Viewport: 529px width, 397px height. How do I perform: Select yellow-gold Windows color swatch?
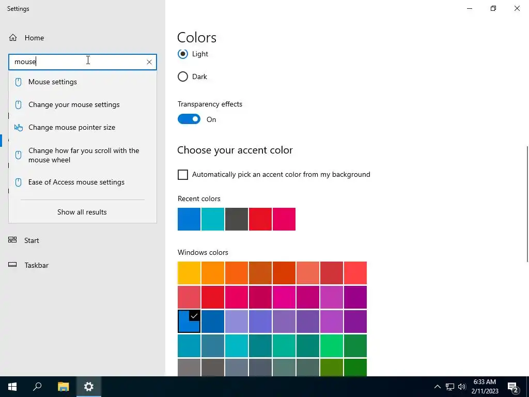click(x=189, y=273)
